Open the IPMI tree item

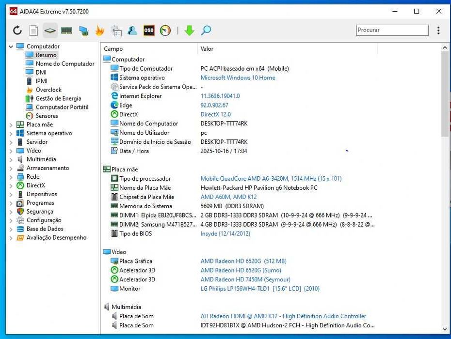(x=42, y=81)
